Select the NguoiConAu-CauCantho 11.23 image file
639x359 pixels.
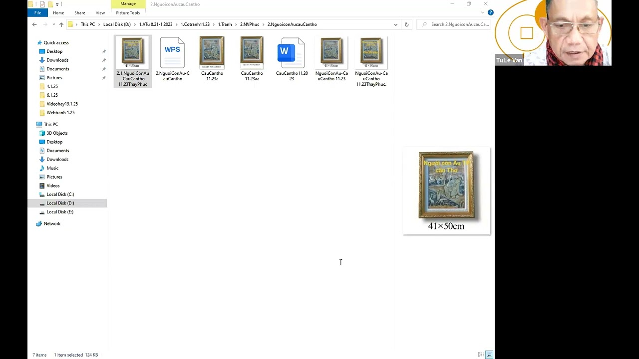pos(331,59)
